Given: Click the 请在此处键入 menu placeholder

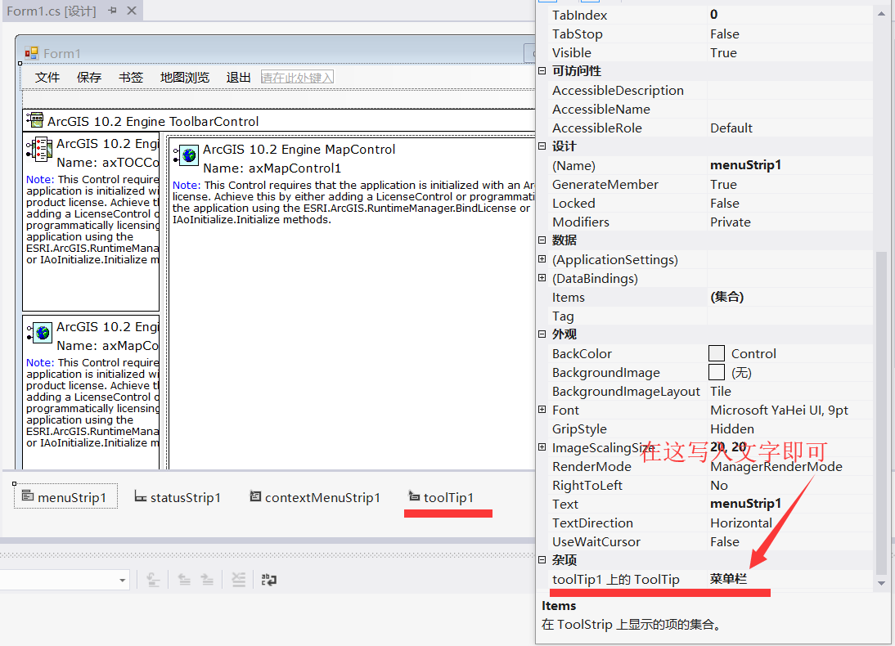Looking at the screenshot, I should (297, 77).
